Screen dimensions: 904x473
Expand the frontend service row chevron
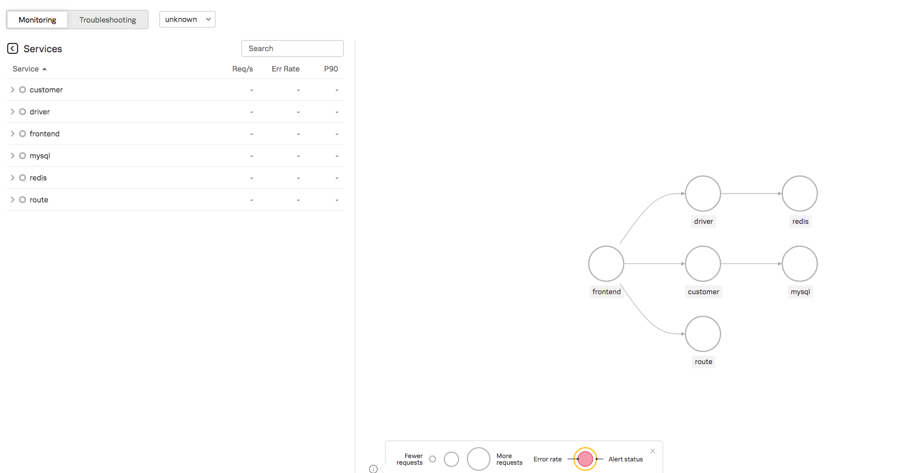(x=13, y=134)
